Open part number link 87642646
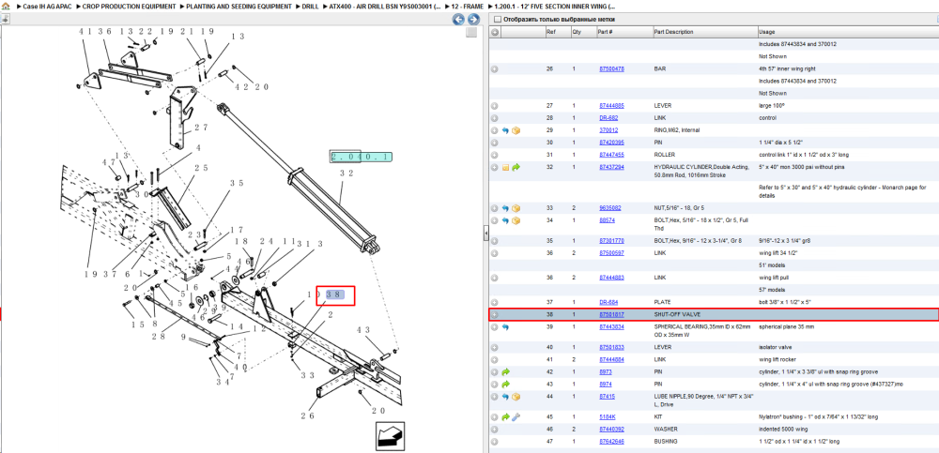This screenshot has height=453, width=939. 611,442
